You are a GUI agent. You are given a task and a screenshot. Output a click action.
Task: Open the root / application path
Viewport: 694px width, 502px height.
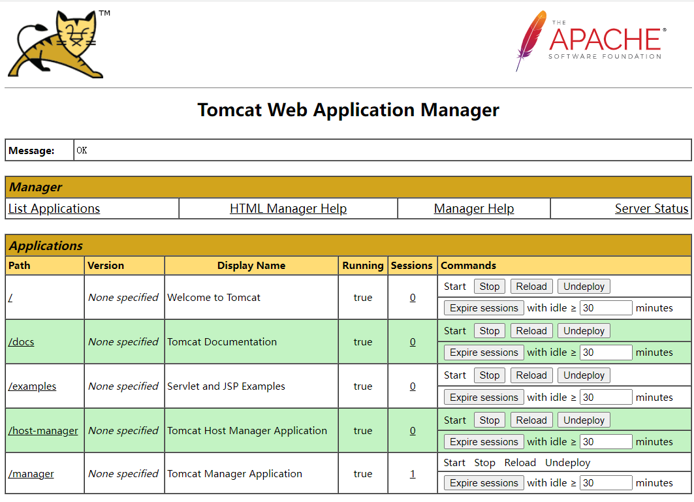(10, 298)
